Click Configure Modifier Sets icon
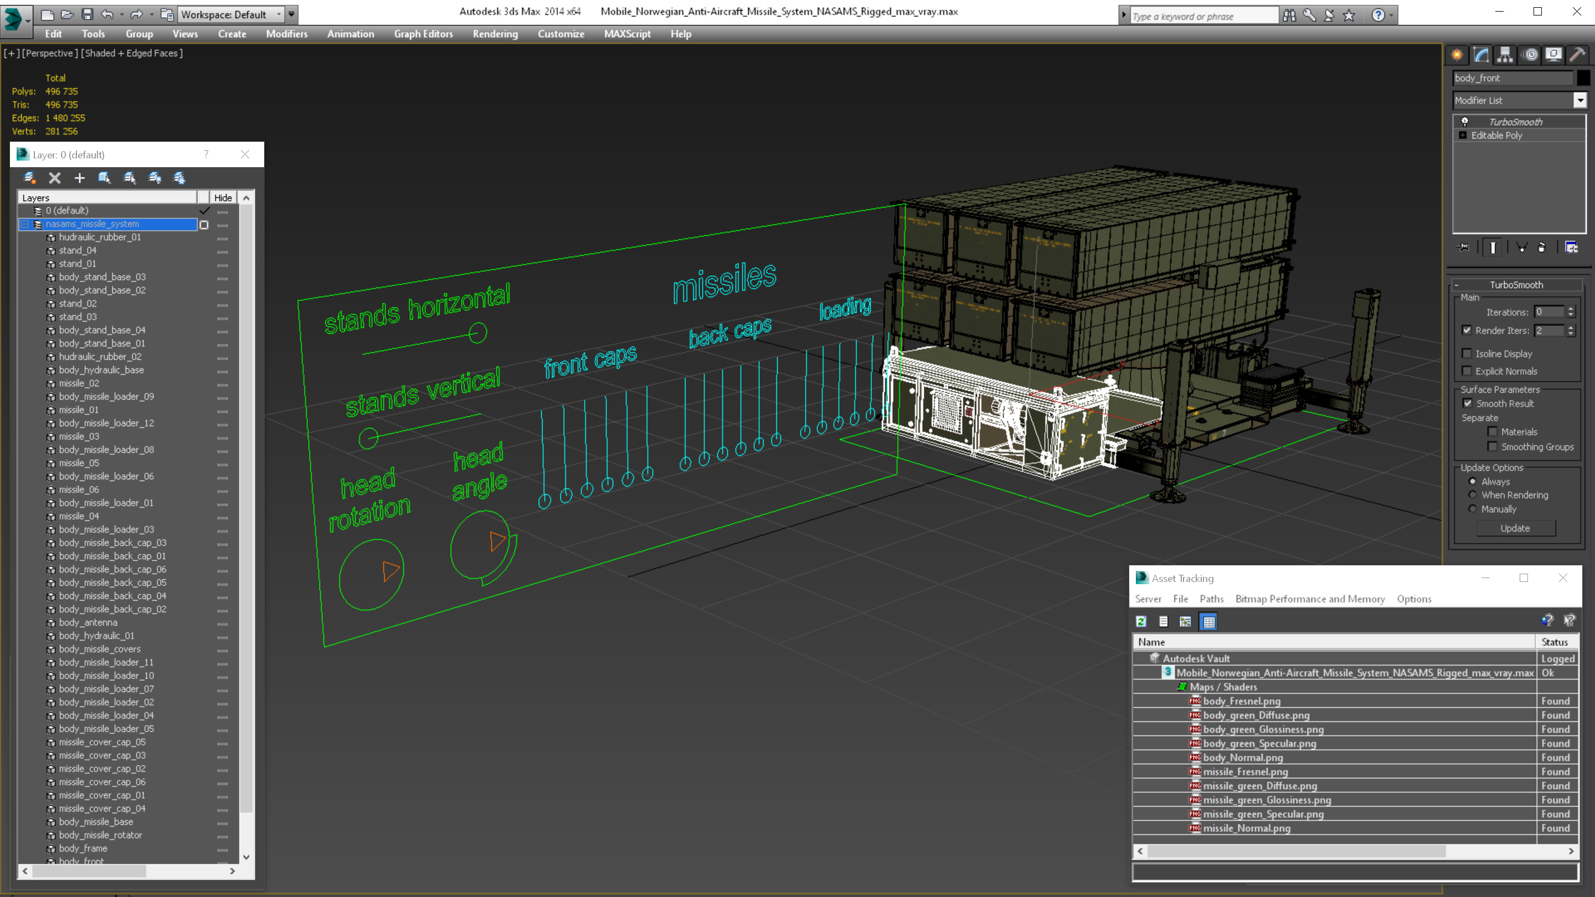This screenshot has width=1595, height=897. [1572, 248]
